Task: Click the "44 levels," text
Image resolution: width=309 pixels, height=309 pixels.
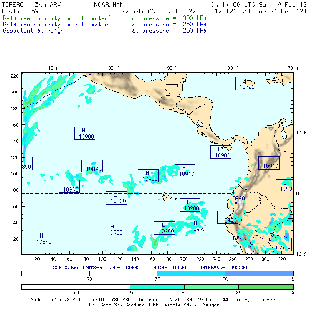Action: [236, 300]
